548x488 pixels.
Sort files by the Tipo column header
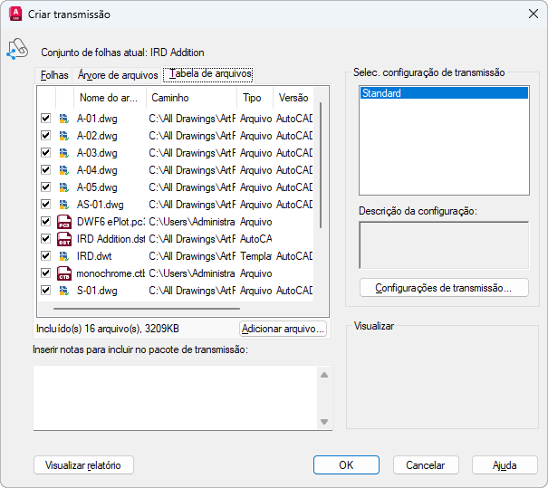click(x=253, y=98)
